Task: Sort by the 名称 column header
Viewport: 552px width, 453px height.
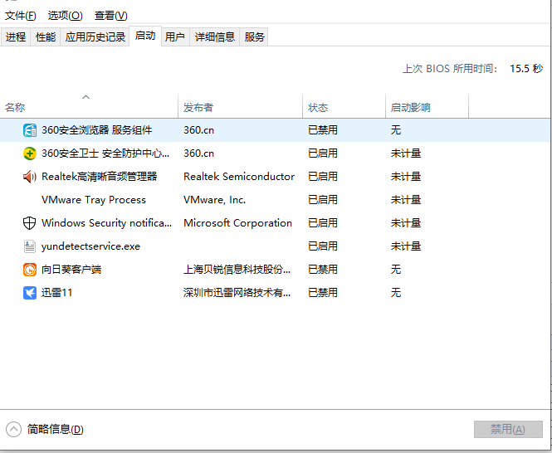Action: tap(89, 107)
